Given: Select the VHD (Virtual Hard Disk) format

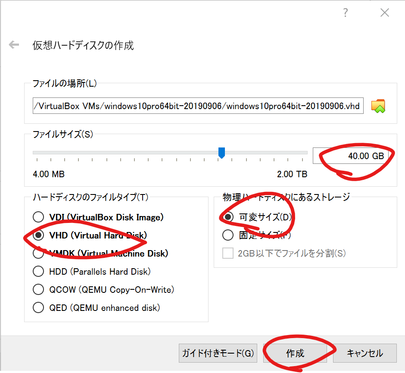Looking at the screenshot, I should 38,235.
